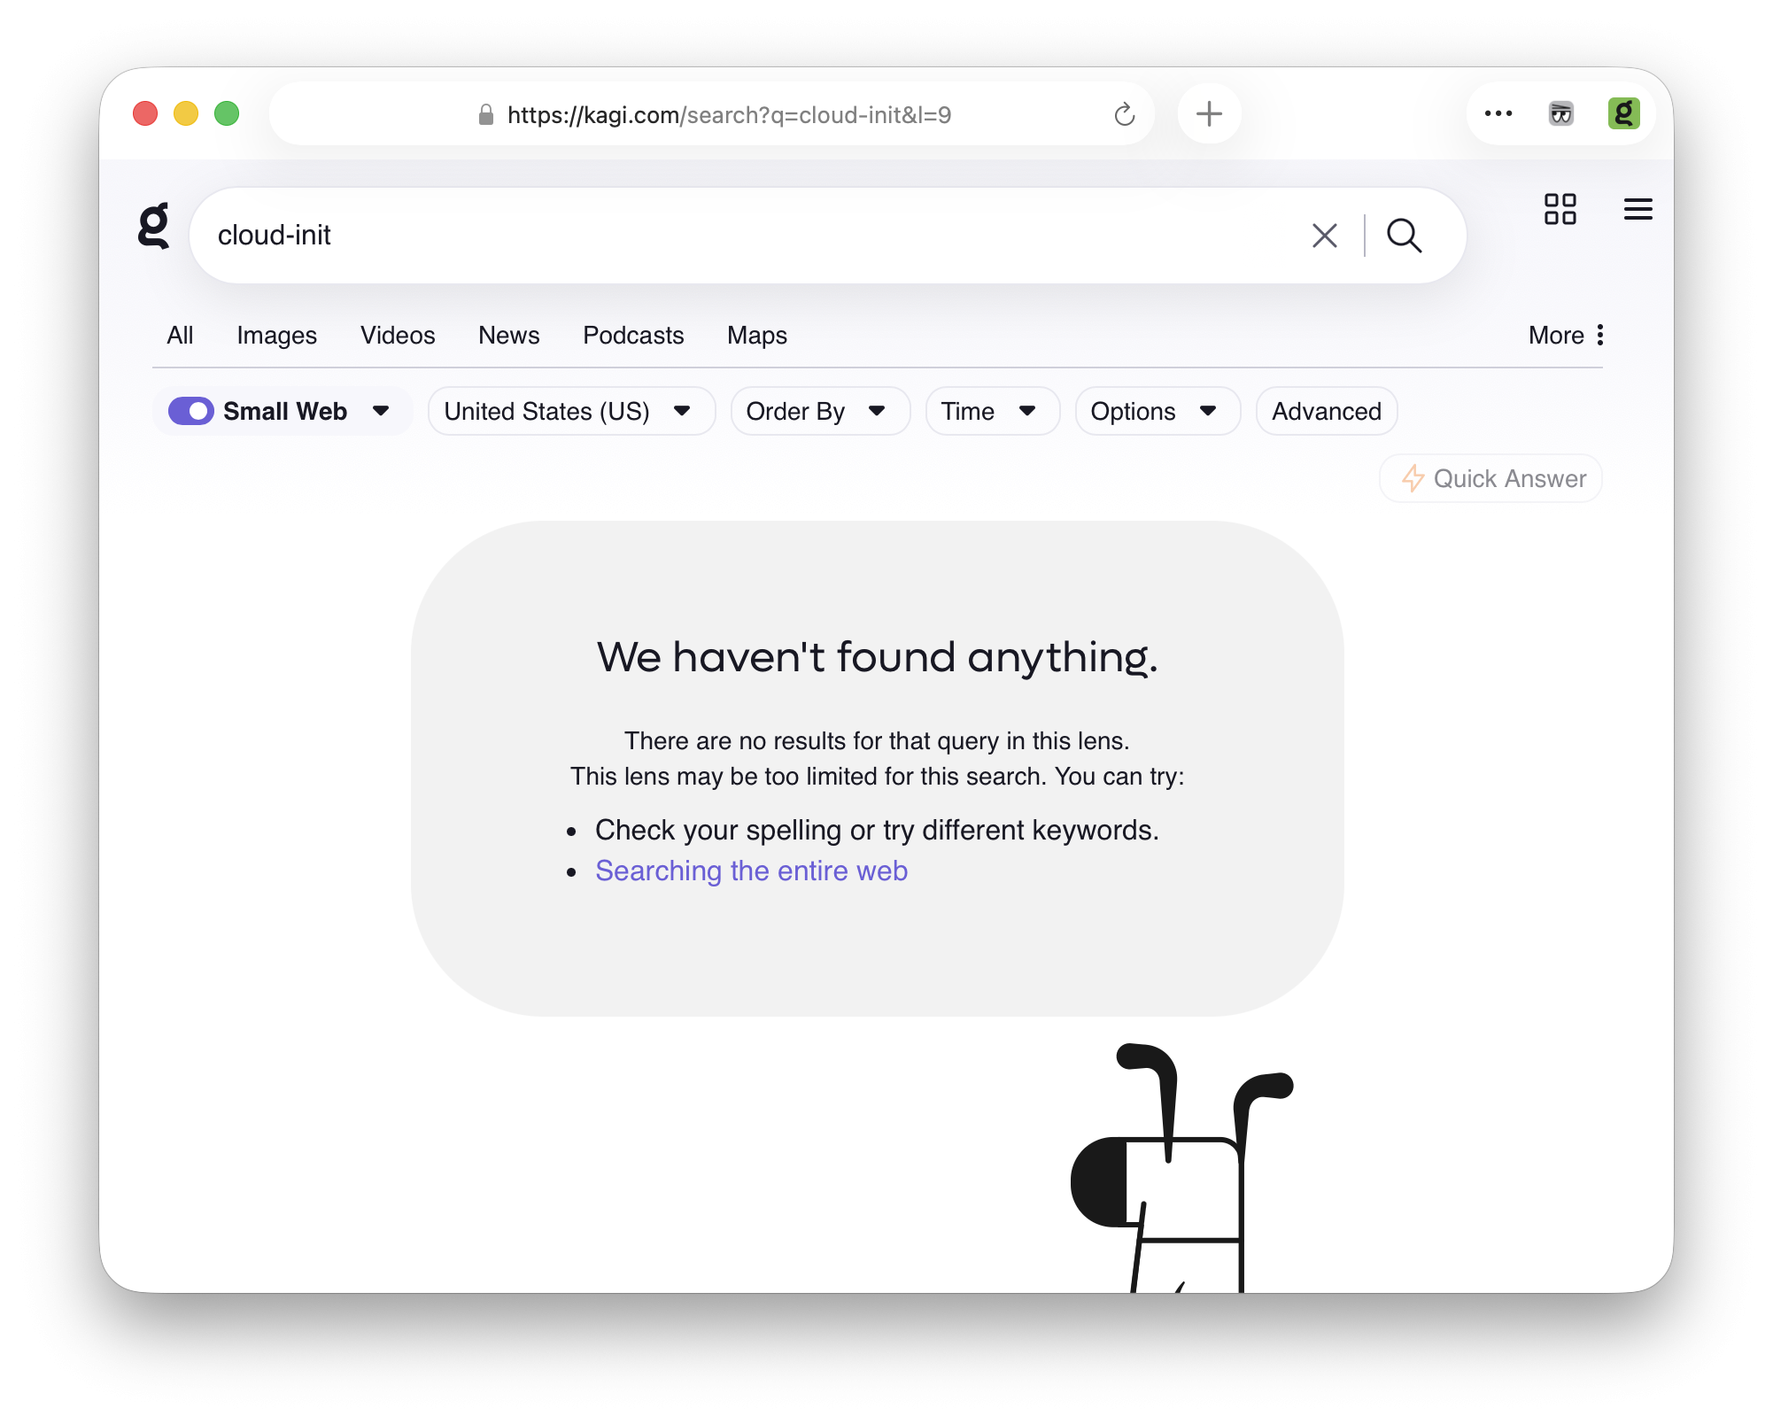Disable the Small Web lens toggle
The height and width of the screenshot is (1424, 1773).
(x=190, y=411)
